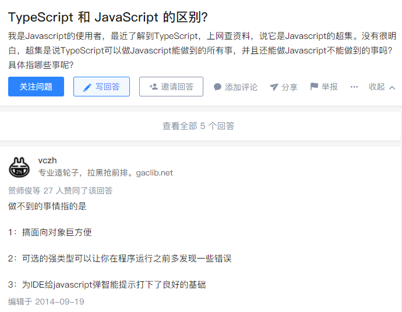Click answer point 1：搞面向对象巨方便
The image size is (402, 312).
[50, 232]
